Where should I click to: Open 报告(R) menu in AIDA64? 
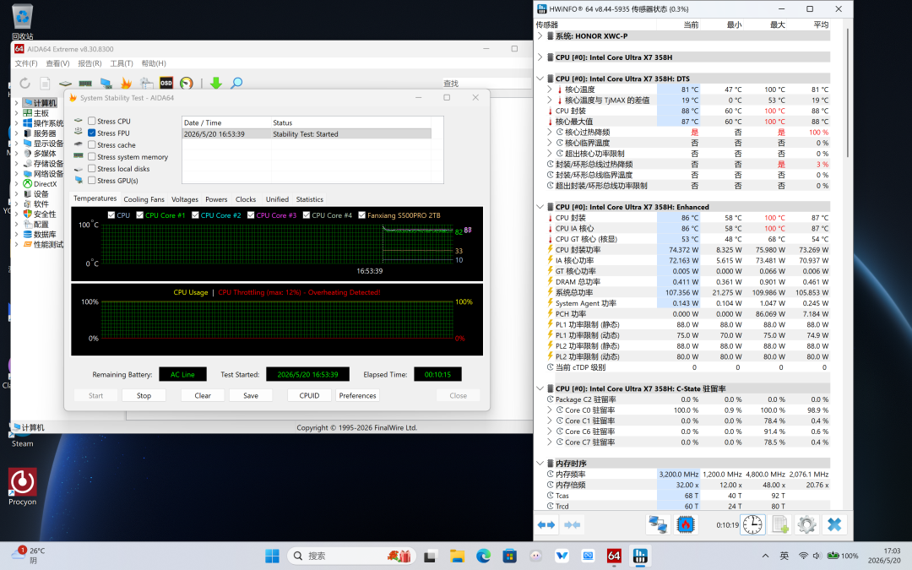(x=90, y=63)
